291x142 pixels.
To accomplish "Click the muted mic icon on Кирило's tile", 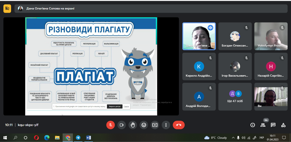I will [210, 58].
